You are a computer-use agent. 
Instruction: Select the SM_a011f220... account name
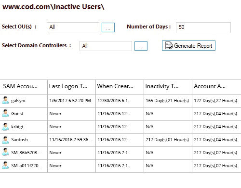[x=27, y=166]
